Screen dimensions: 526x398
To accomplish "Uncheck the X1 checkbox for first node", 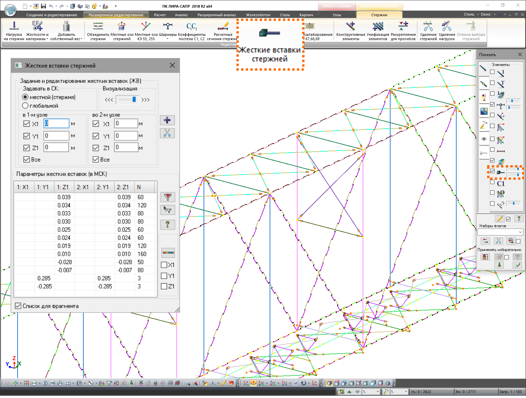I will click(27, 124).
